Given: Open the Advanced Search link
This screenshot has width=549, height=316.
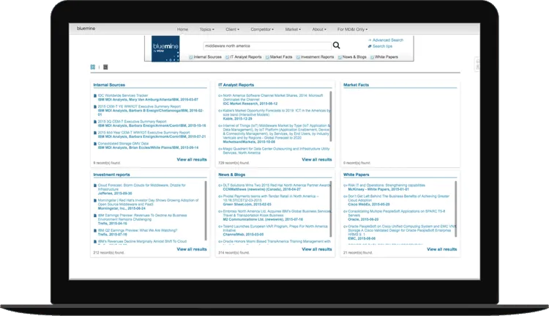Looking at the screenshot, I should tap(387, 40).
